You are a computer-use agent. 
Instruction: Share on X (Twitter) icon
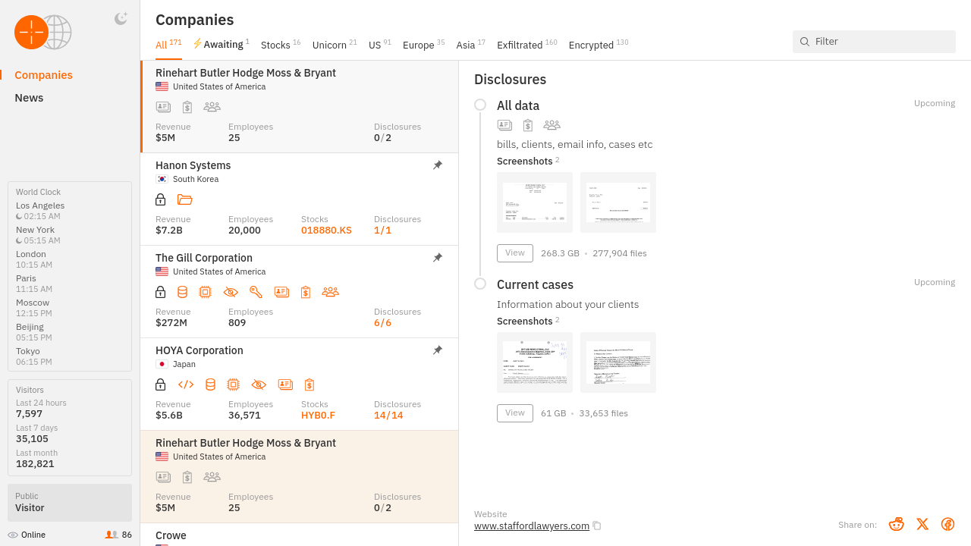922,524
